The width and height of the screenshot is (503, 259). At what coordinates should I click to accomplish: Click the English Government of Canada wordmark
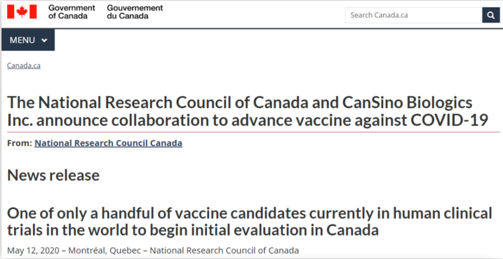point(72,12)
